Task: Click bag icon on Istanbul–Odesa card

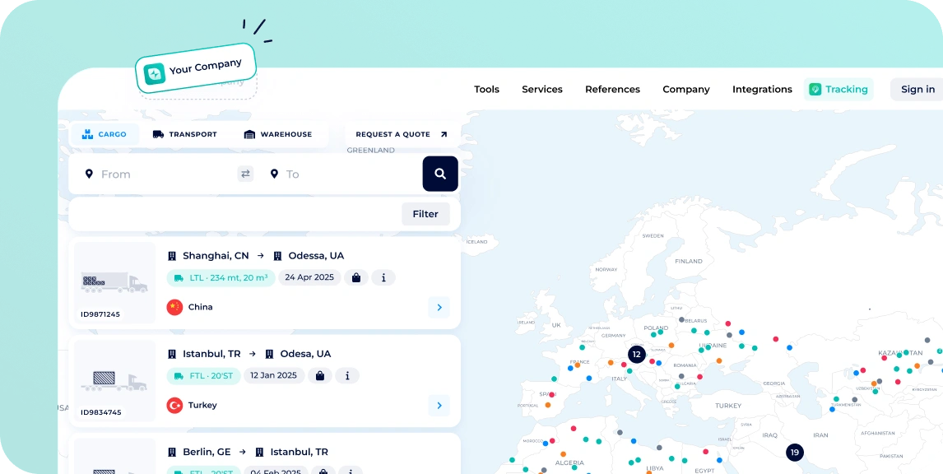Action: coord(320,376)
